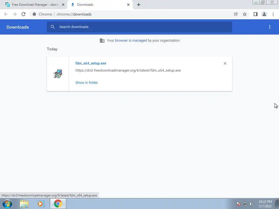Restore down the Chrome window
The height and width of the screenshot is (209, 279).
click(x=263, y=2)
